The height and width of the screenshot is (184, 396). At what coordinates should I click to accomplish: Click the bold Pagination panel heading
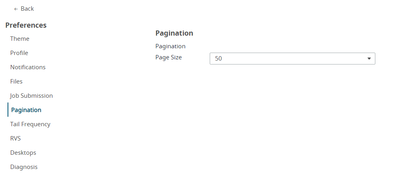tap(174, 33)
